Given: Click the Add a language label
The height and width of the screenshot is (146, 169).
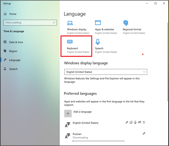Looking at the screenshot, I should coord(83,112).
